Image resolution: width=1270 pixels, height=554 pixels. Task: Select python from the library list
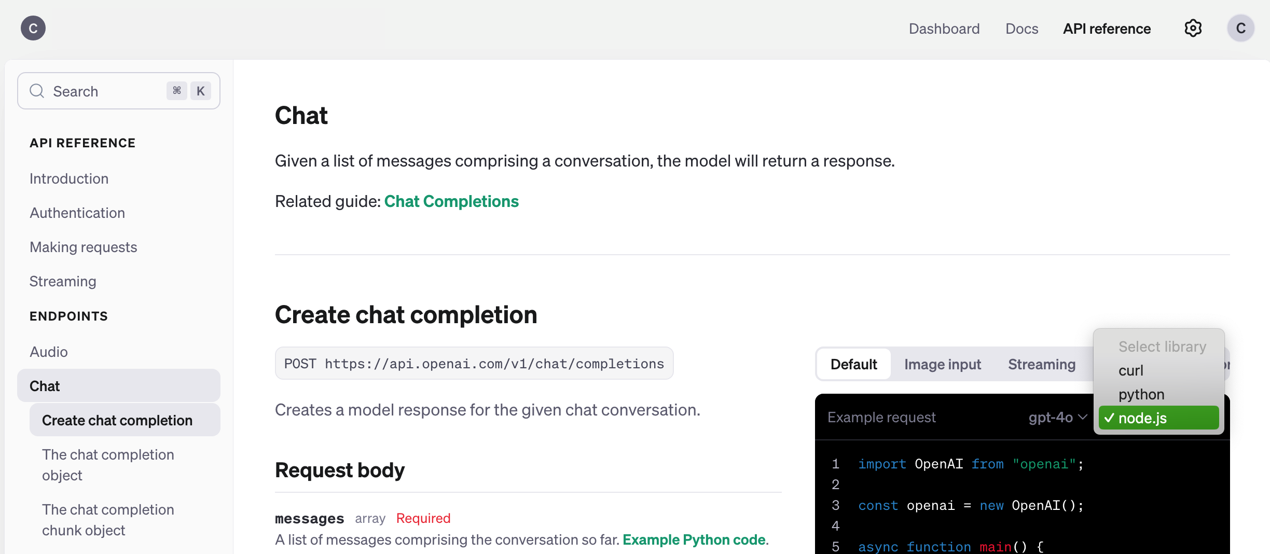(x=1141, y=394)
